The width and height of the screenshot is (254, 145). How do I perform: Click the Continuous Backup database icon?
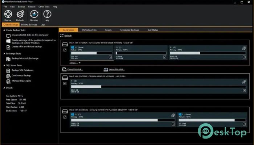[x=8, y=76]
